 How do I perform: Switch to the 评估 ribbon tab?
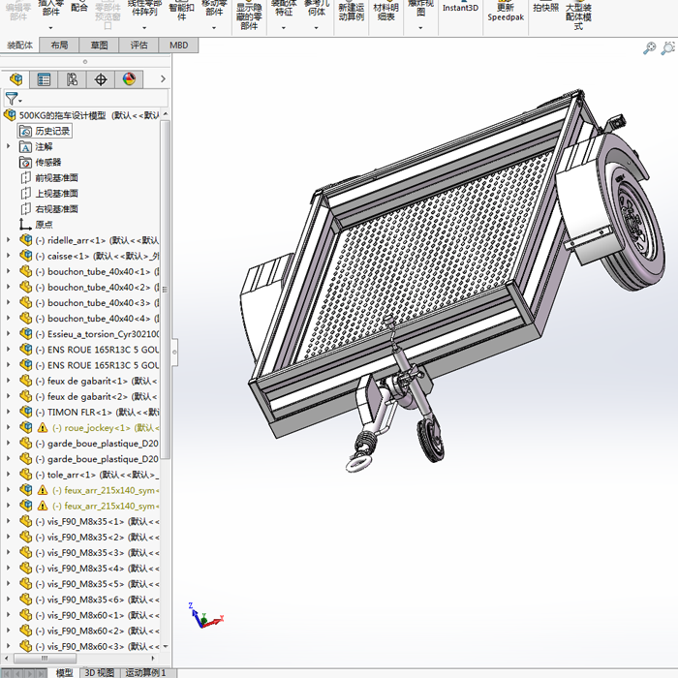click(x=139, y=45)
